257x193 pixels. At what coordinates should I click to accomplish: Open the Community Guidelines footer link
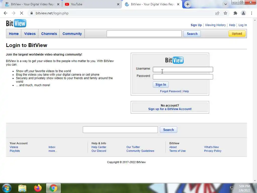140,151
